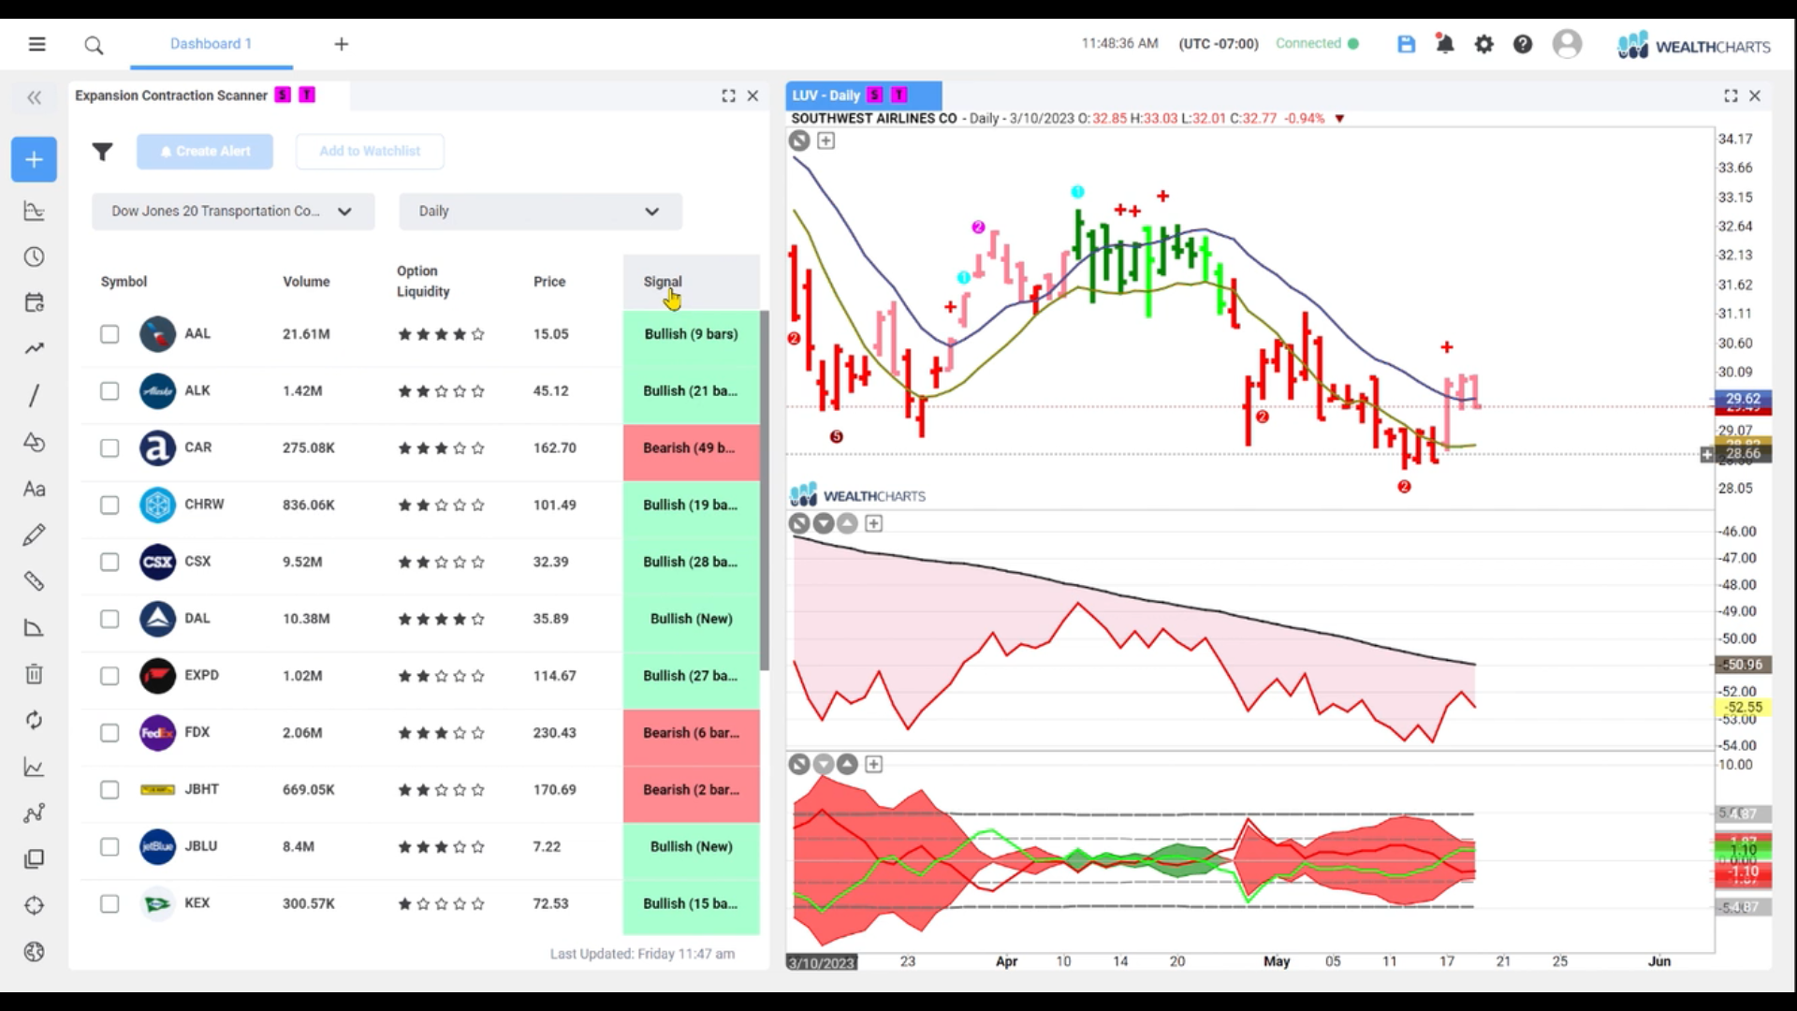Screen dimensions: 1797x1011
Task: Open Dow Jones 20 Transportation dropdown
Action: pos(233,212)
